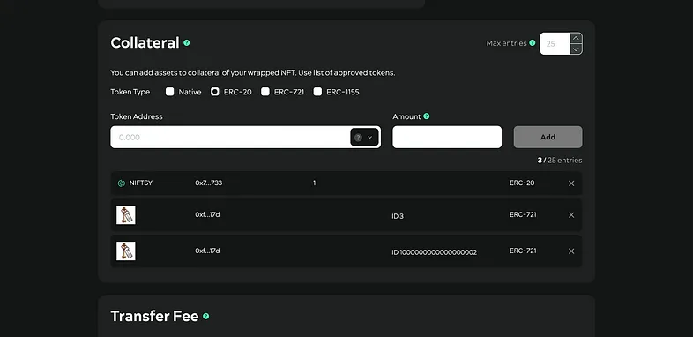Viewport: 693px width, 337px height.
Task: Click the NIFTSY token logo icon
Action: pos(122,183)
